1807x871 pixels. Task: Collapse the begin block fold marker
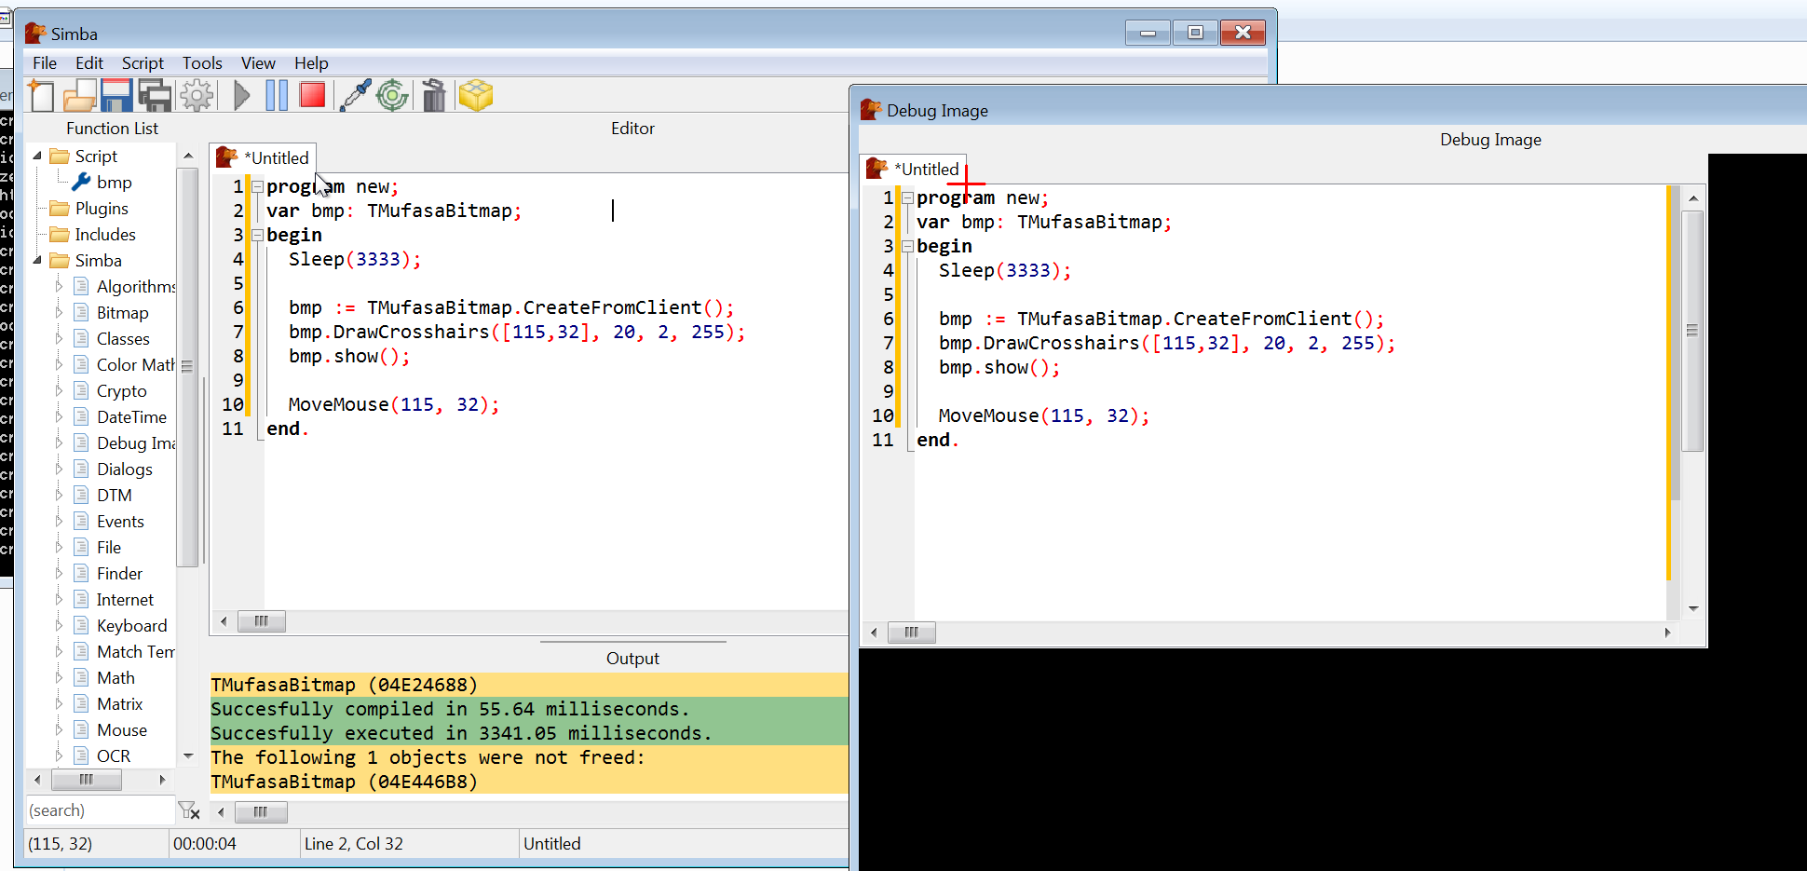click(257, 235)
